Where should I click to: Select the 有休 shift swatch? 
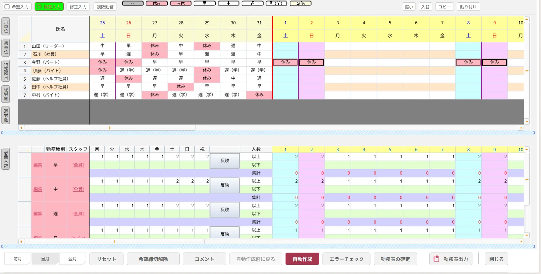pyautogui.click(x=181, y=3)
